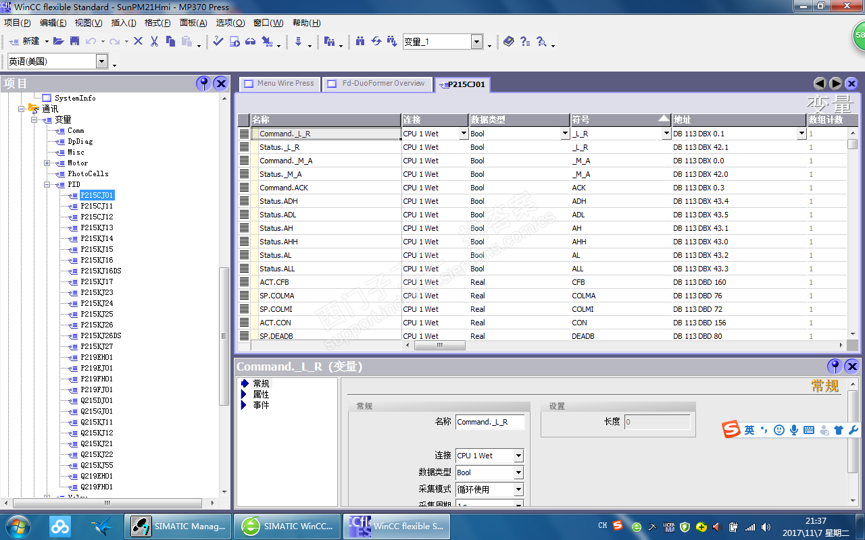Click the microphone icon on the IME bar
Screen dimensions: 865x540
click(794, 430)
